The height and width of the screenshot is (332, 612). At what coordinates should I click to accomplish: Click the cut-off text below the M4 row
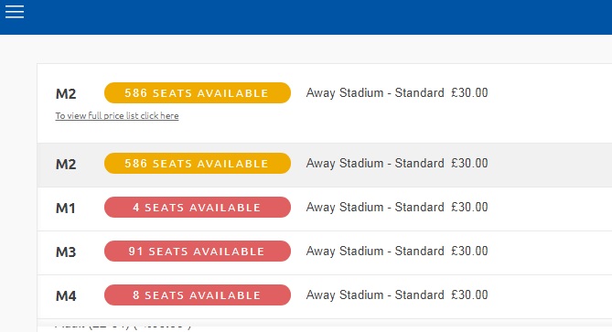(x=123, y=325)
